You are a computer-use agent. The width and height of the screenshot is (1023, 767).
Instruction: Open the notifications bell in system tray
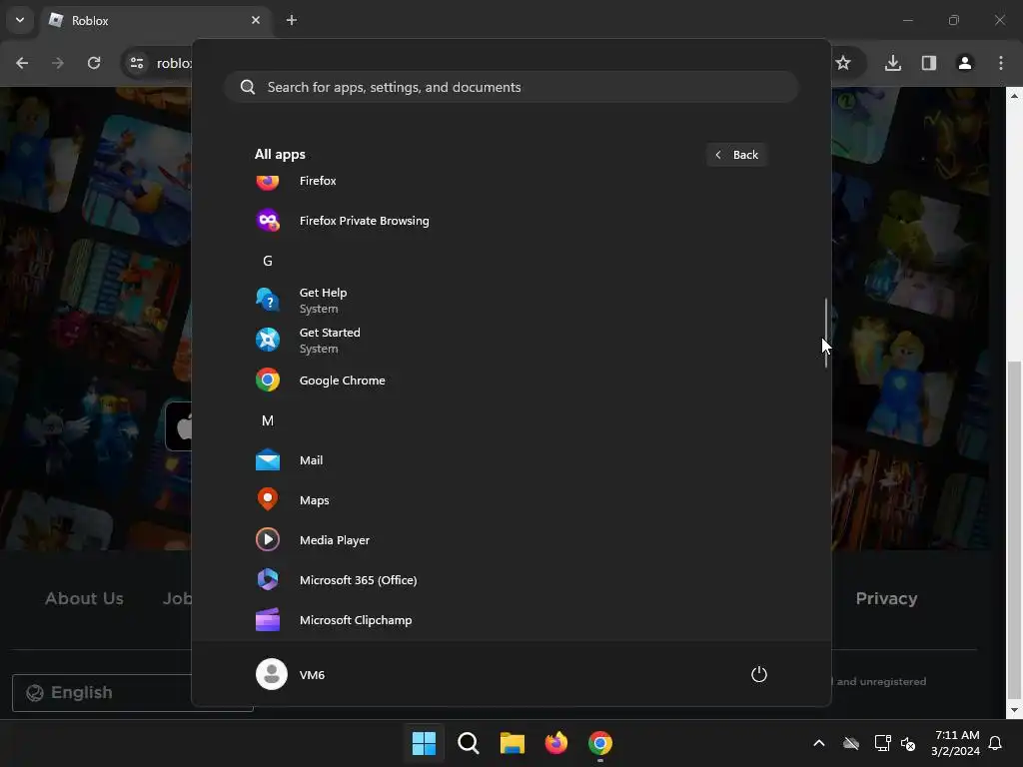pyautogui.click(x=996, y=743)
